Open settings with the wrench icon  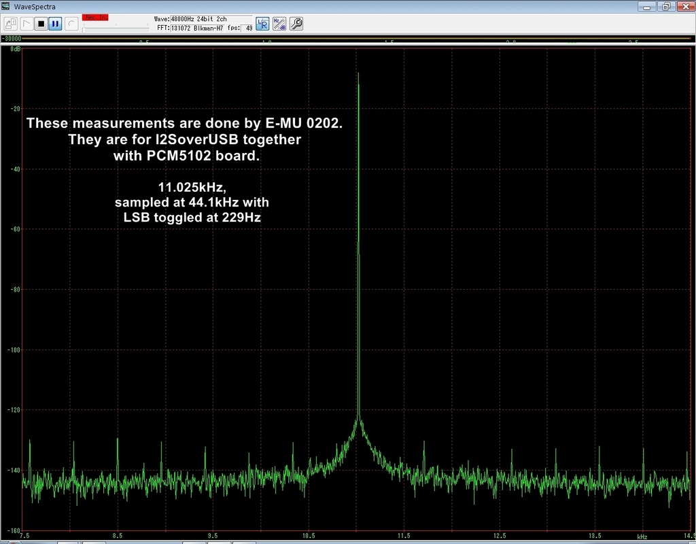[x=296, y=24]
